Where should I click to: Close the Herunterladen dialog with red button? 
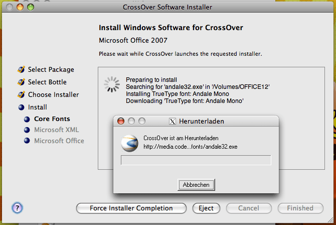(121, 121)
